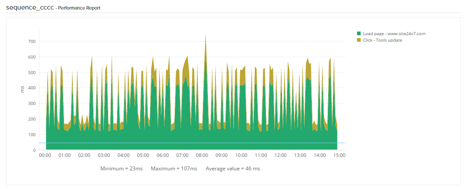
Task: Click the sequence_cccc report title
Action: tap(30, 7)
